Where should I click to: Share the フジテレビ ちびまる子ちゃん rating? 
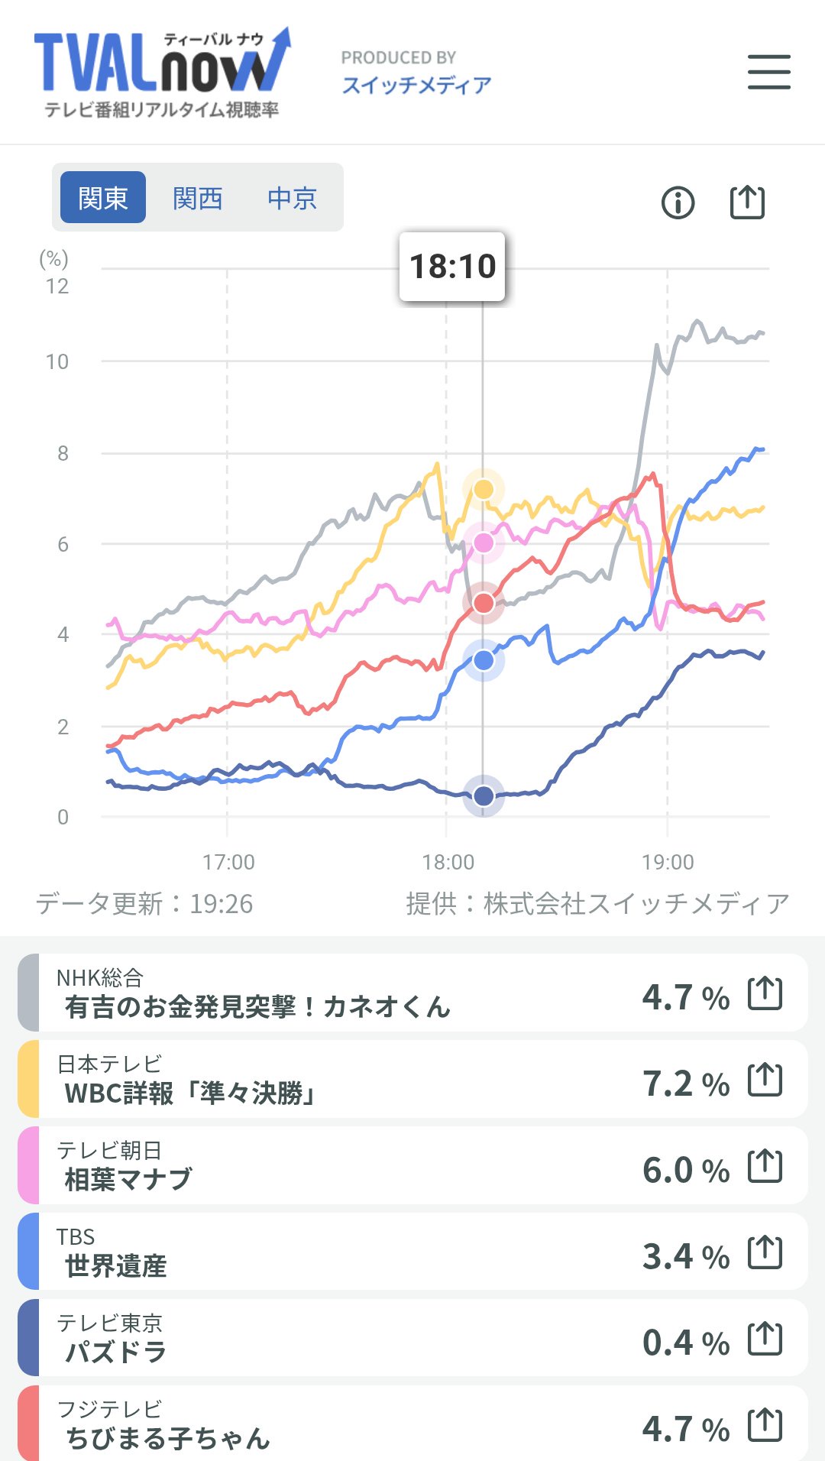tap(765, 1425)
